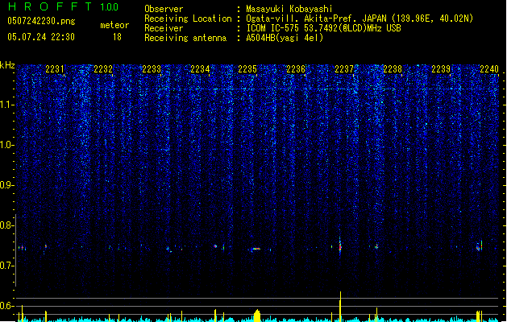Click the long meteor echo trace after 2235
Screen dimensions: 507x322
(x=256, y=249)
